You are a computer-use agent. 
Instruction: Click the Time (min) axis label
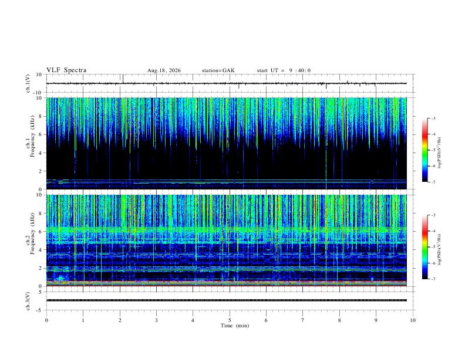pos(235,326)
